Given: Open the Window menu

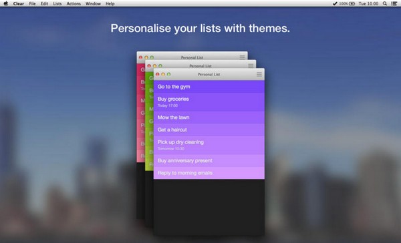Looking at the screenshot, I should 93,3.
